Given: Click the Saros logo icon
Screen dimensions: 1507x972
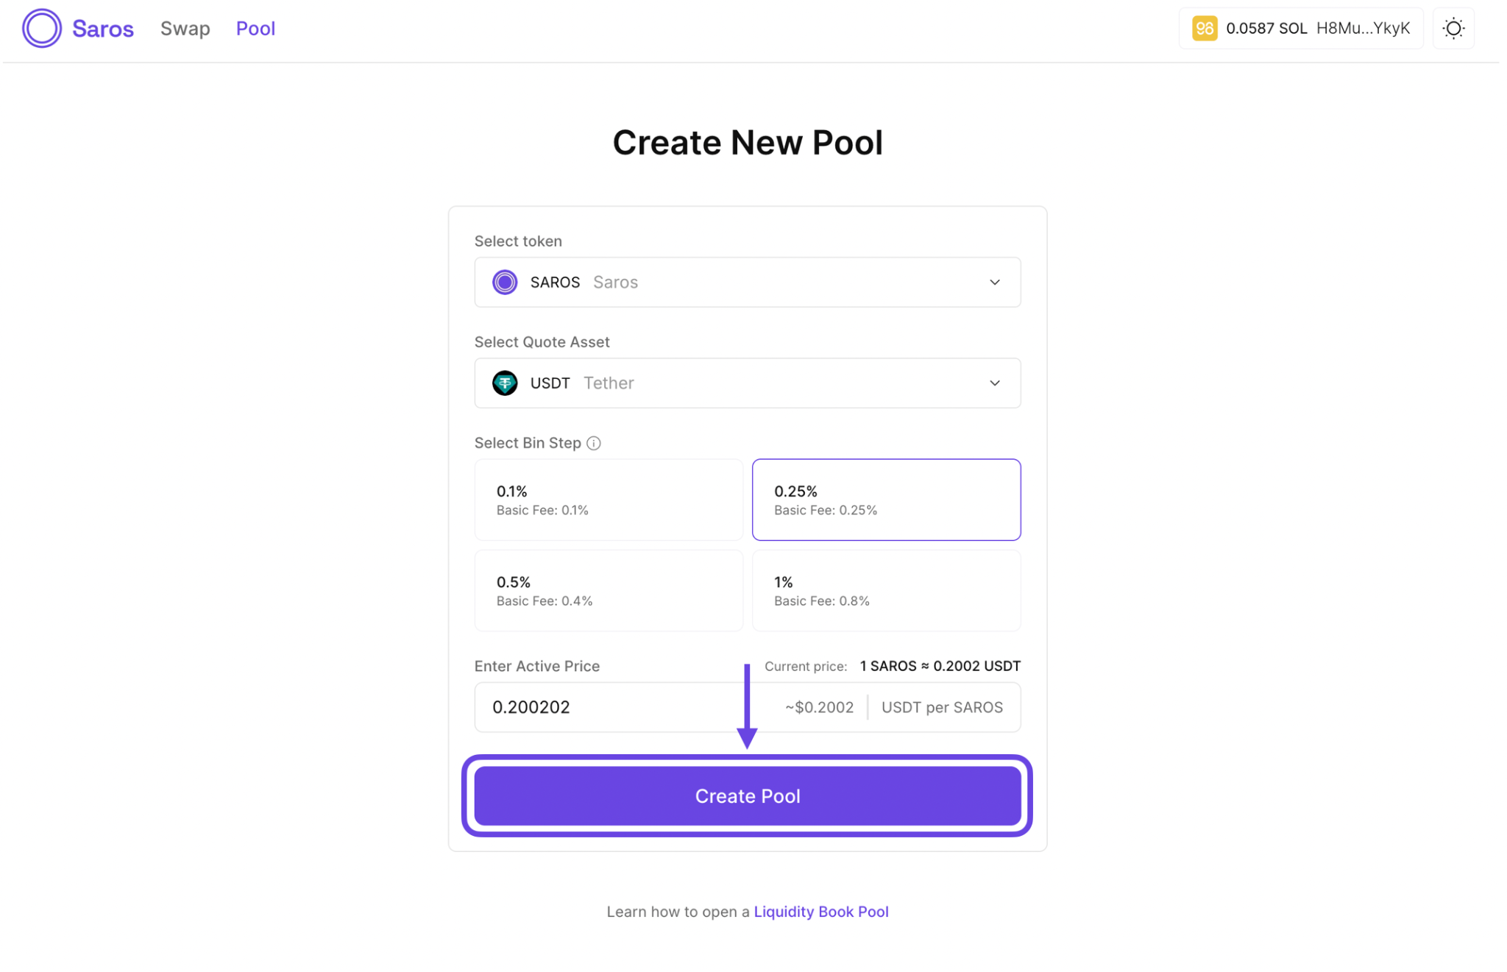Looking at the screenshot, I should [41, 29].
